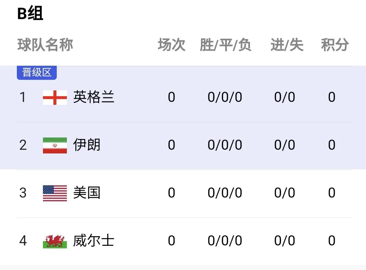Click the England flag icon

tap(55, 97)
